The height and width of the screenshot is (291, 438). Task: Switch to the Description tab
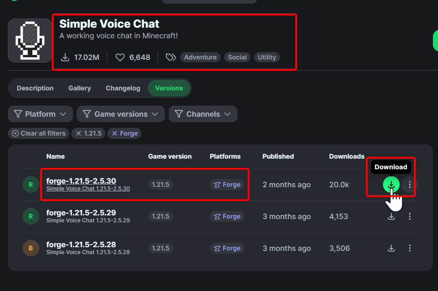pos(35,88)
